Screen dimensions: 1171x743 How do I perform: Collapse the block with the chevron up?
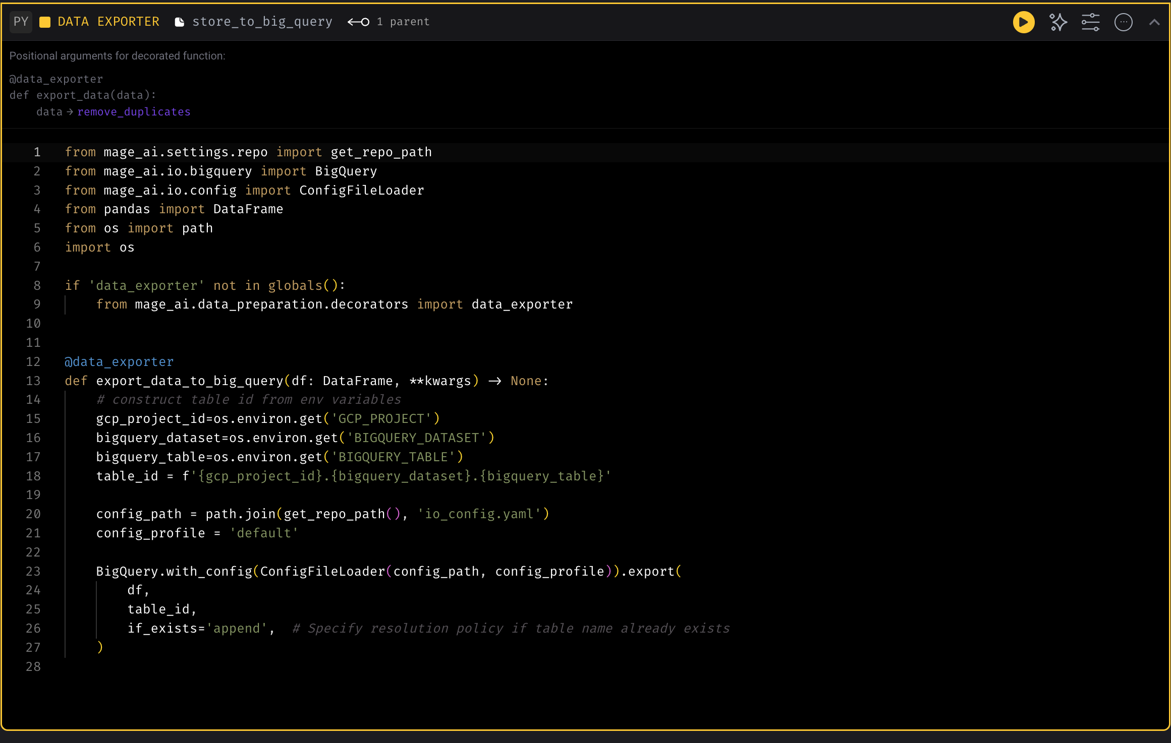point(1154,22)
